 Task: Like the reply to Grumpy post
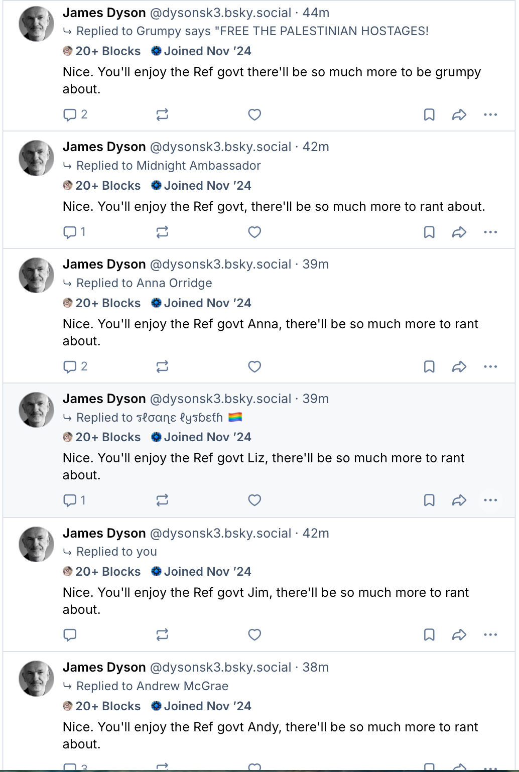pos(254,114)
